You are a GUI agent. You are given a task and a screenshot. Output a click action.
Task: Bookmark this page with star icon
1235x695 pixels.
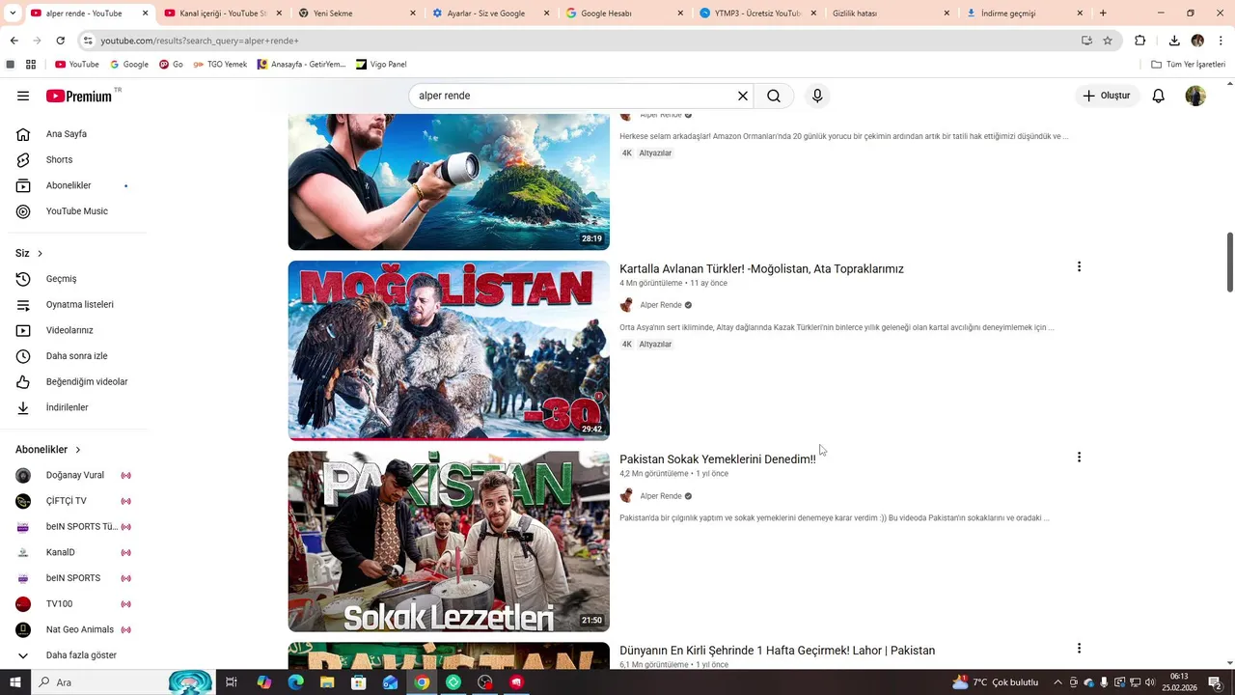tap(1108, 41)
